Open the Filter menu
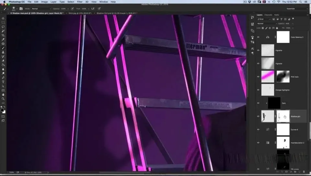The image size is (311, 176). click(79, 2)
